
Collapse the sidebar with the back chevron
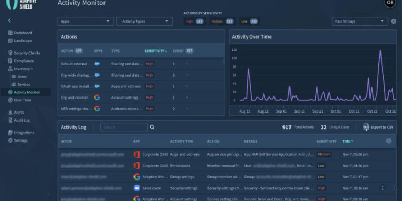[9, 20]
